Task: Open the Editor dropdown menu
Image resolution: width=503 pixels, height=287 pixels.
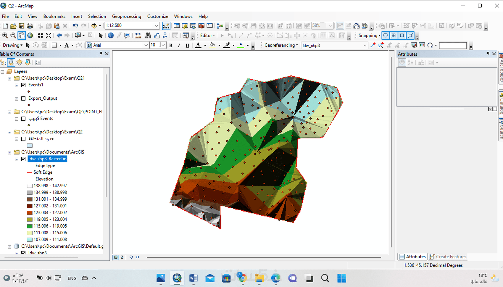Action: pos(207,36)
